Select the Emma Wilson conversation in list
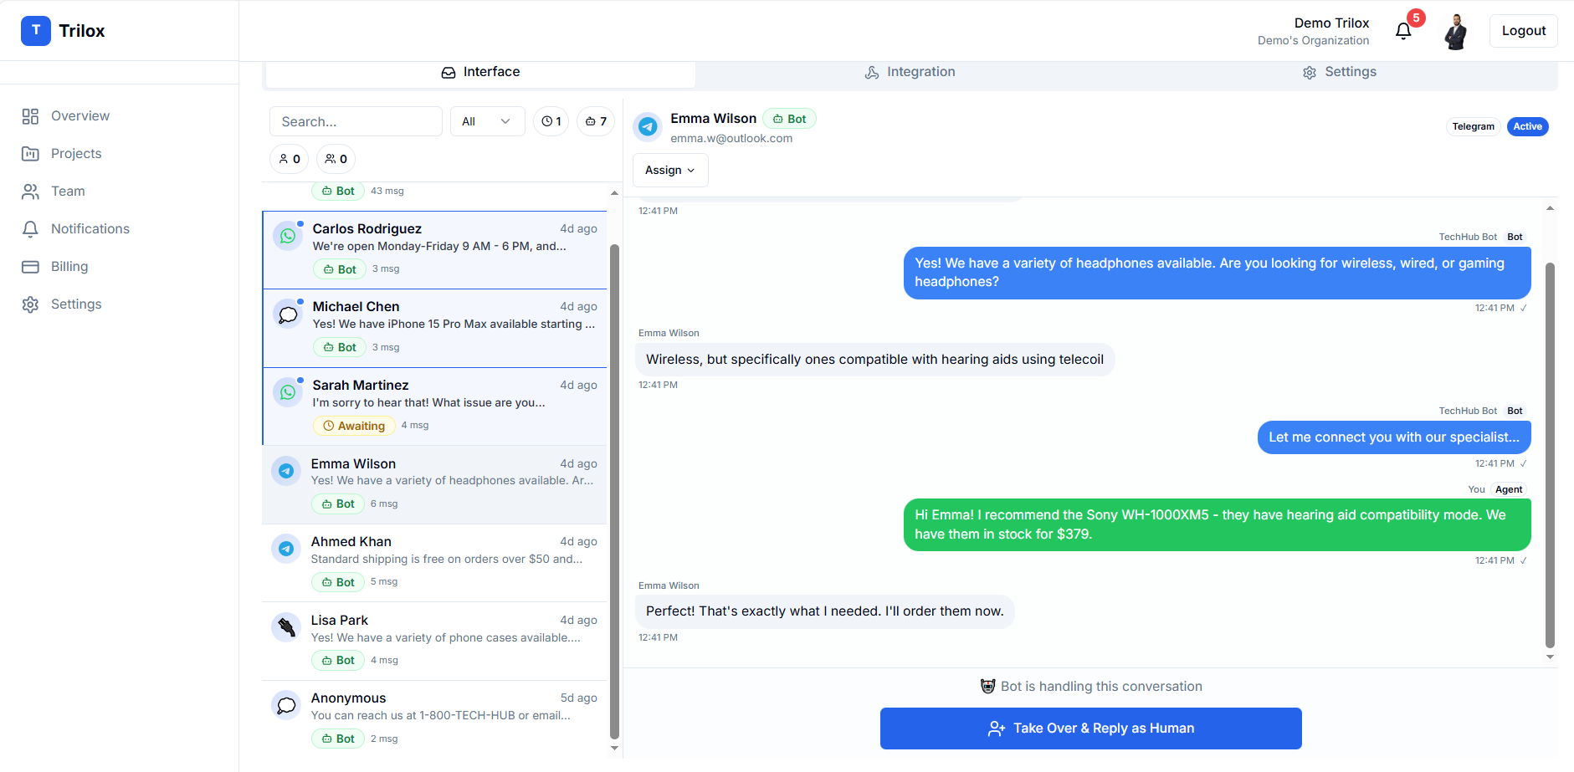Image resolution: width=1574 pixels, height=772 pixels. pos(435,485)
